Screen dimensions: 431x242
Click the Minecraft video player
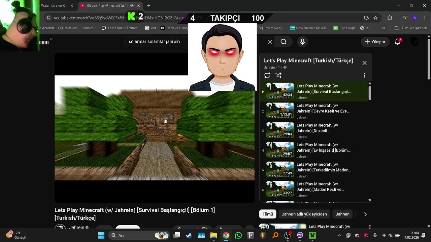coord(155,128)
